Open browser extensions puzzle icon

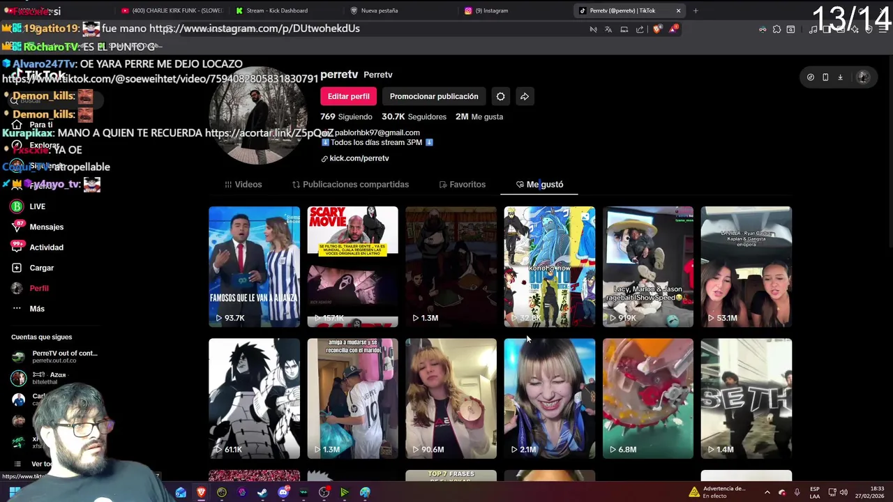click(776, 29)
